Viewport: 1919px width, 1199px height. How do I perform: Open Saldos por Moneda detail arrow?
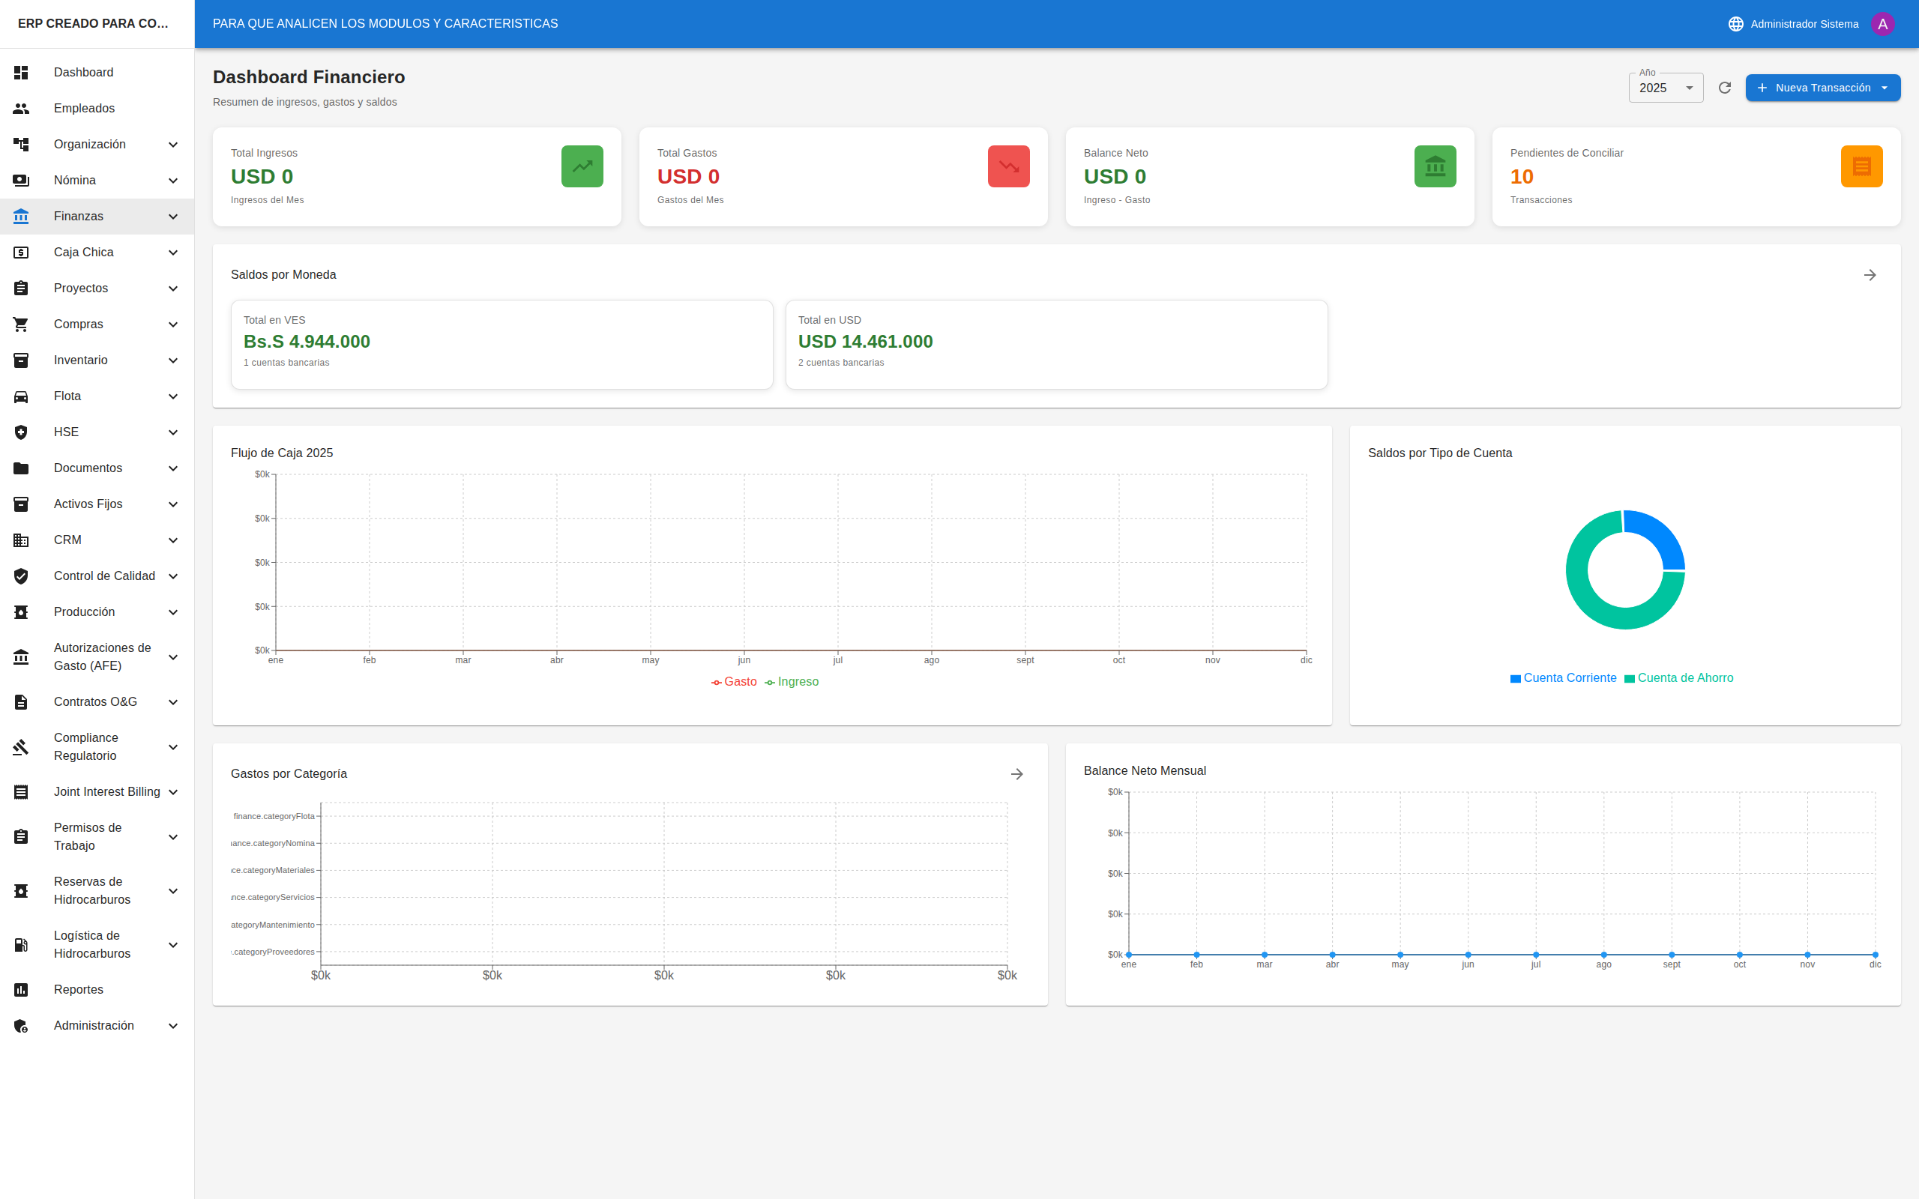click(x=1869, y=274)
